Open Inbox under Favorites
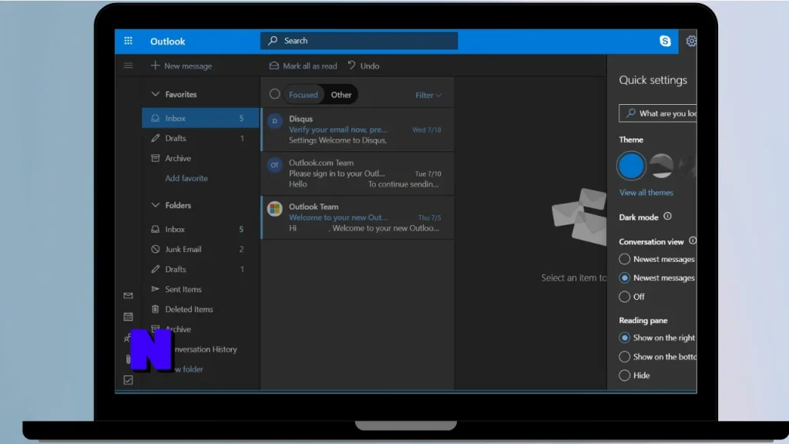789x444 pixels. click(200, 118)
